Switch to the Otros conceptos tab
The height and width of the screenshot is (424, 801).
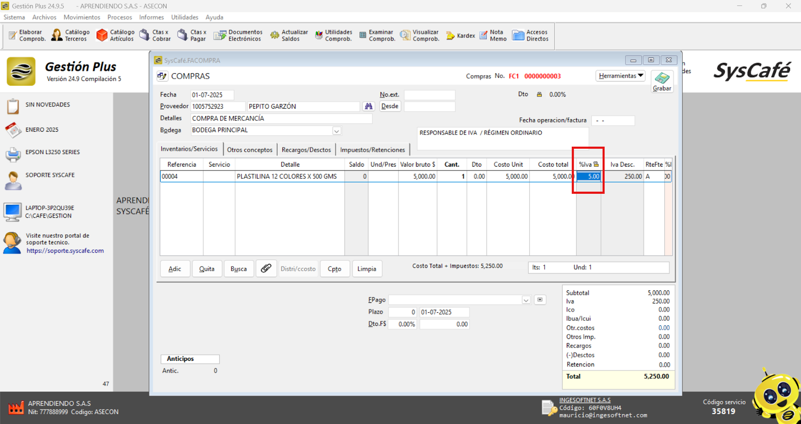(x=249, y=150)
